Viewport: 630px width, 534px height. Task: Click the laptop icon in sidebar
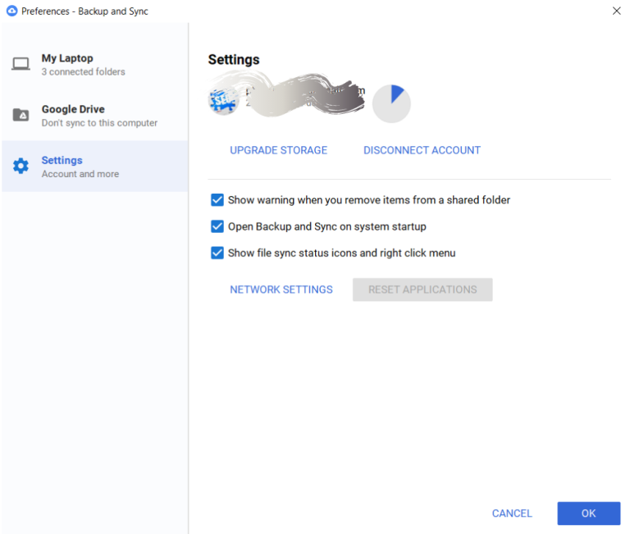[x=21, y=64]
